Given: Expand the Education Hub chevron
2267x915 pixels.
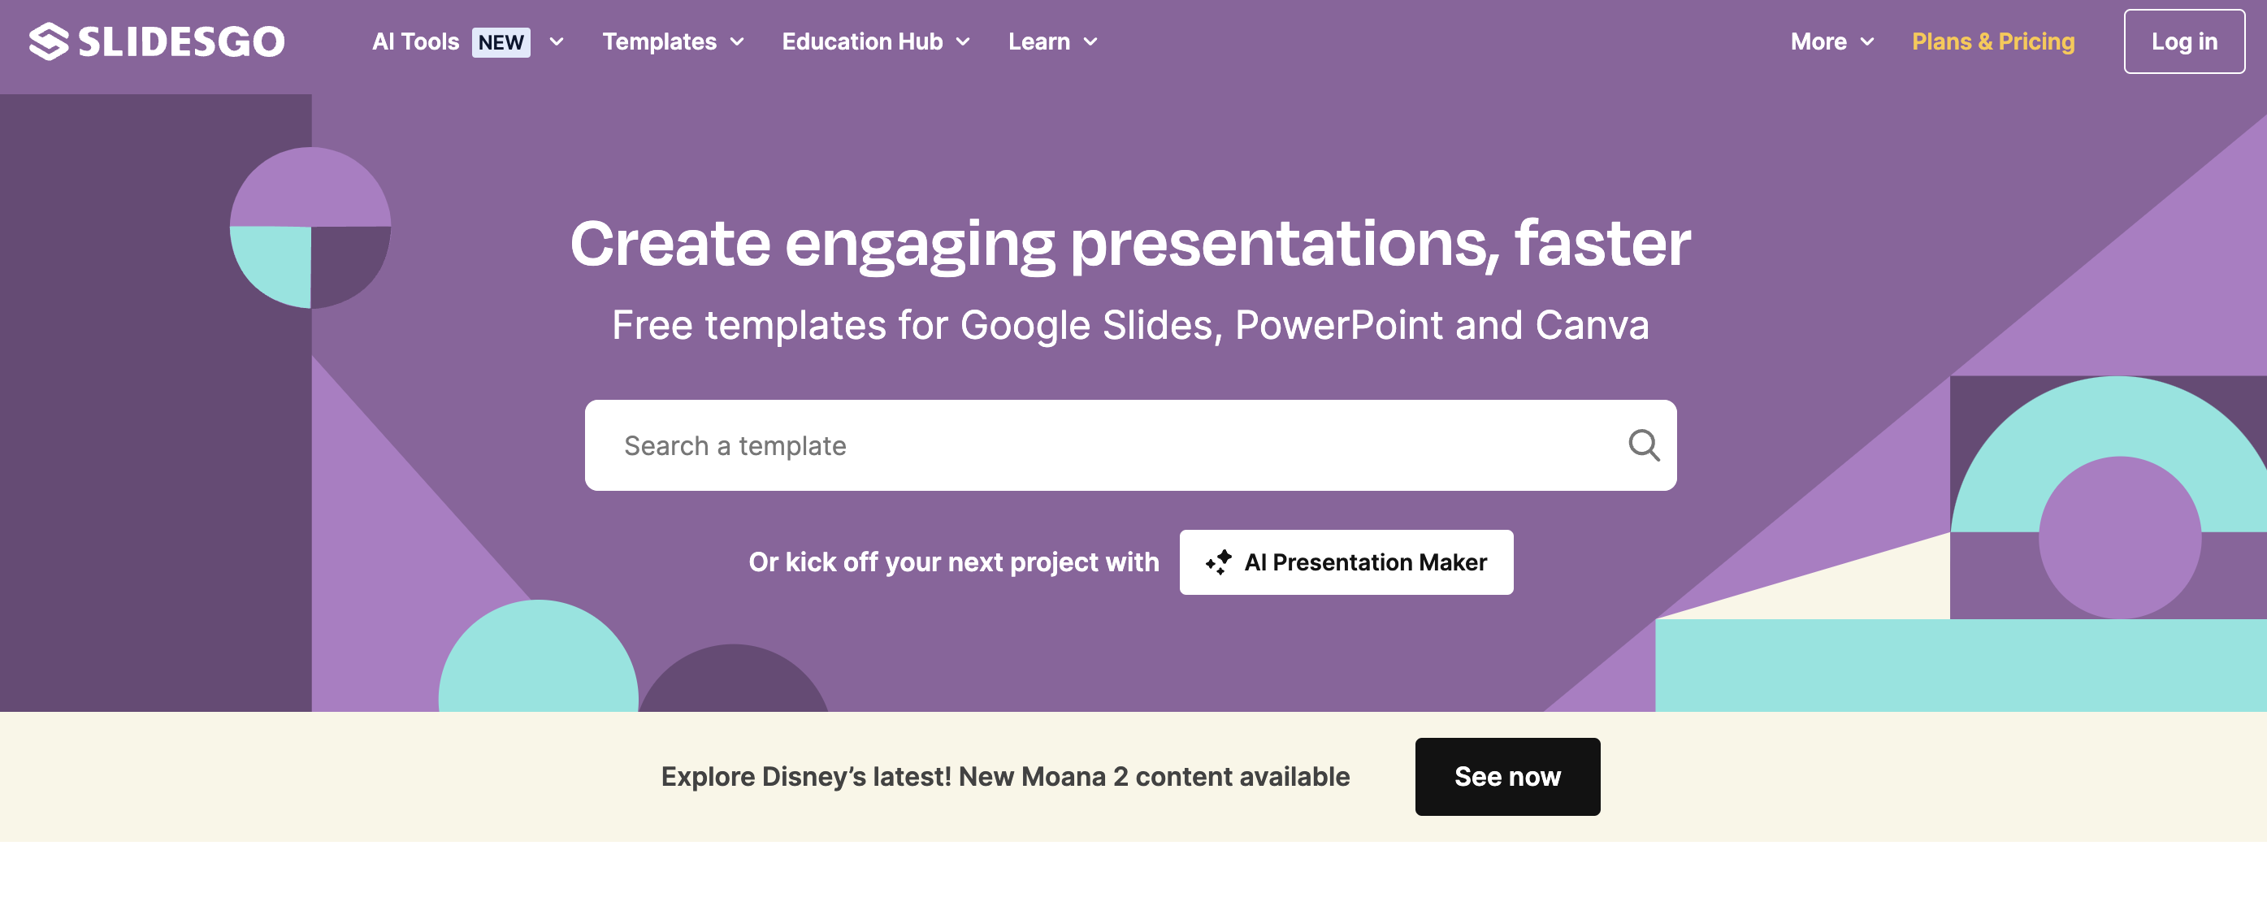Looking at the screenshot, I should [964, 41].
